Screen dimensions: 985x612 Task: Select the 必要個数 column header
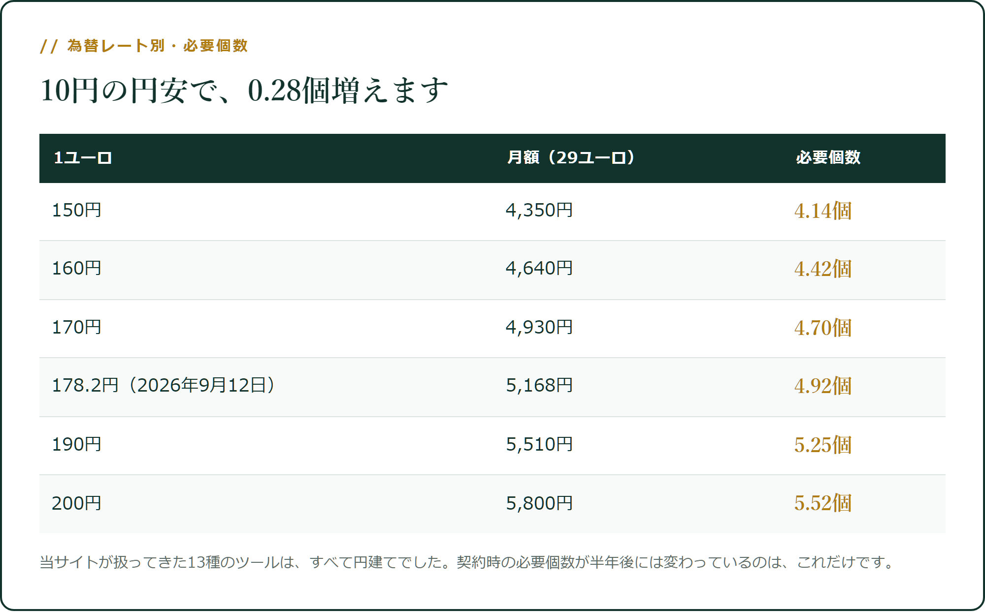[828, 158]
